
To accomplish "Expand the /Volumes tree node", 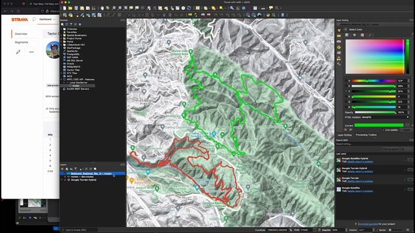I will pos(62,28).
